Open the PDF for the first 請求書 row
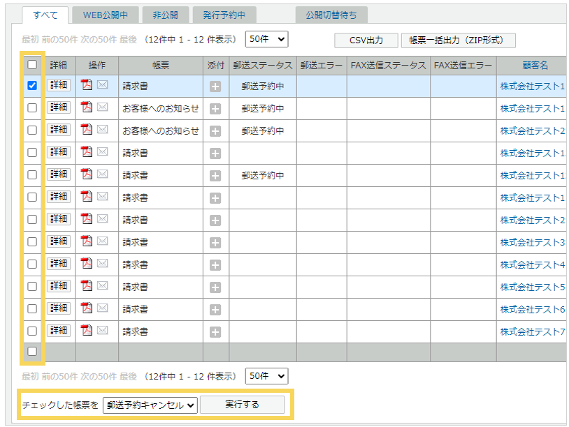Screen dimensions: 569x427 pos(85,84)
